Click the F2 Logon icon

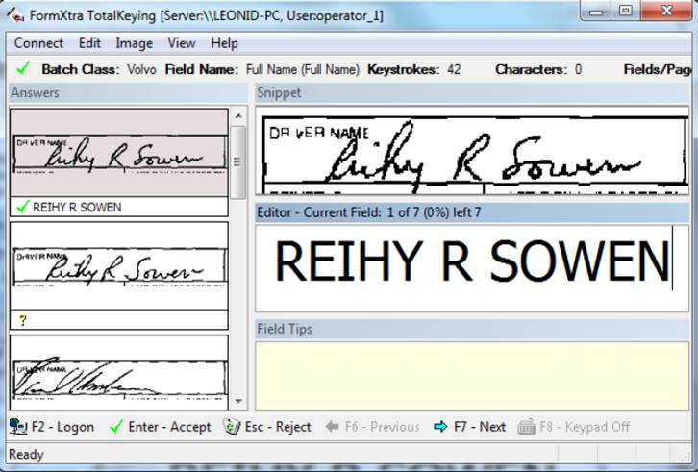click(17, 427)
